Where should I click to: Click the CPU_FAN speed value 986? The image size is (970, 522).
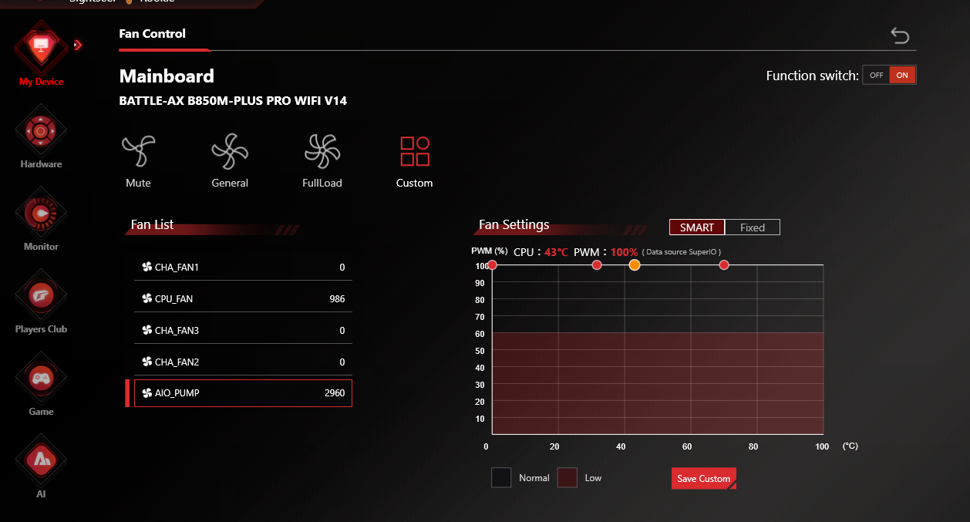tap(336, 299)
